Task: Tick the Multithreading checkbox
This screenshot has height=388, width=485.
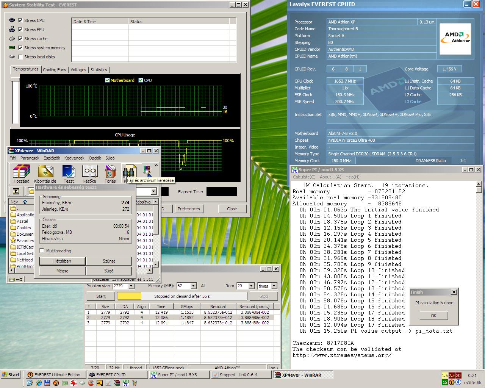Action: pyautogui.click(x=42, y=251)
